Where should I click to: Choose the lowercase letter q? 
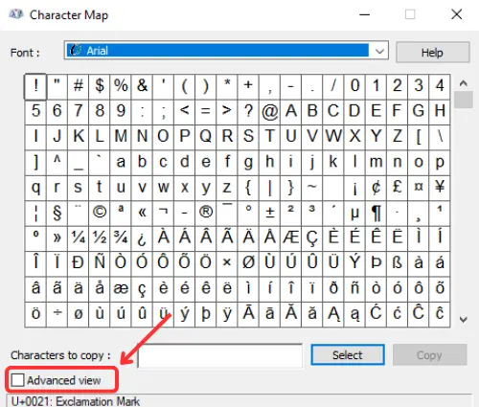click(35, 188)
